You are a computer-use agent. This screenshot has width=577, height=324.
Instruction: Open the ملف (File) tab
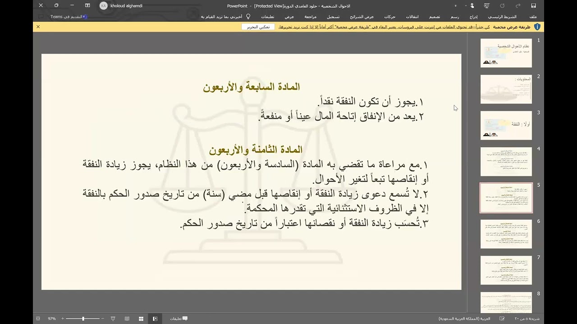pos(533,17)
